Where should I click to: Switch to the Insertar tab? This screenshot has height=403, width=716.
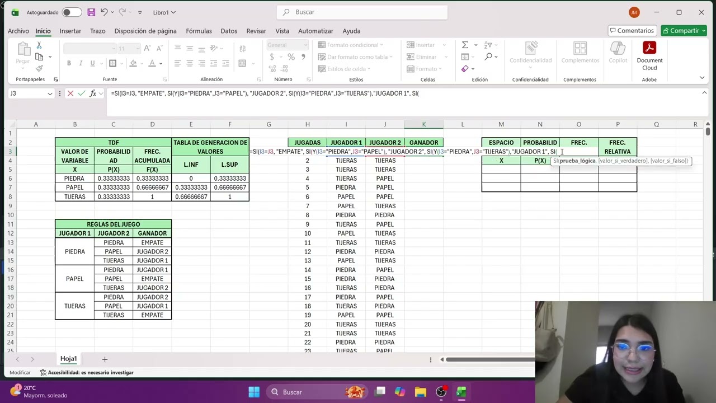point(70,31)
